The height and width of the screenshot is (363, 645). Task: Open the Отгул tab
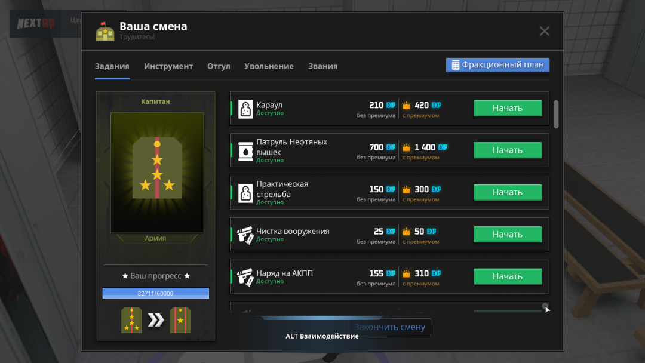pyautogui.click(x=219, y=66)
